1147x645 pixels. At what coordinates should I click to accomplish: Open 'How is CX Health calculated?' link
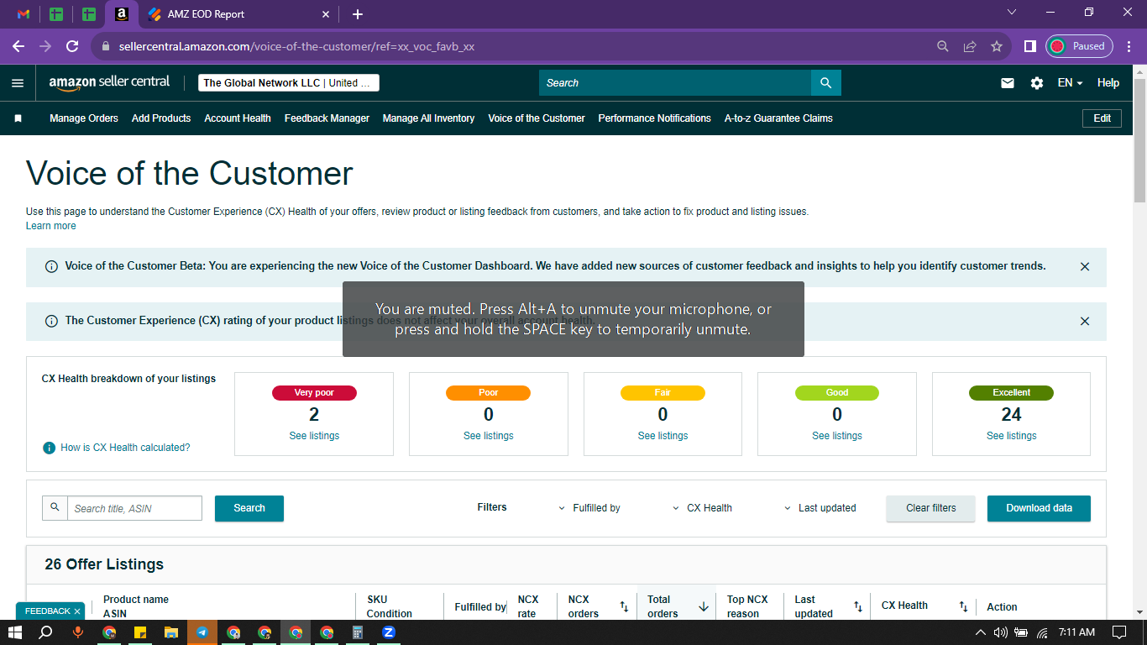tap(125, 448)
